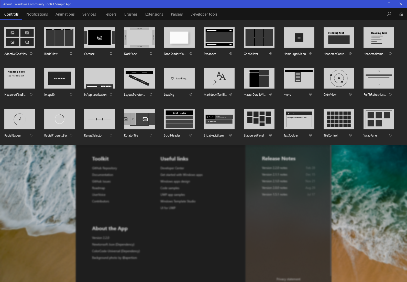Open the OrbitView sample tile
The height and width of the screenshot is (282, 407).
[x=339, y=78]
